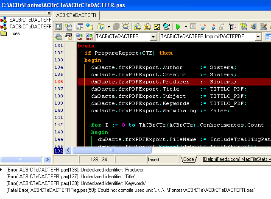Viewport: 271px width, 199px height.
Task: Click the highlighted Producer code line
Action: click(174, 82)
